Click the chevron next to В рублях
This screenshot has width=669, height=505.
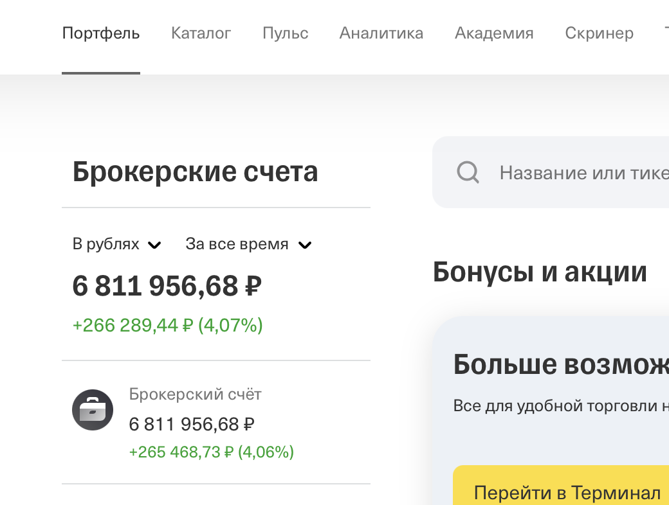[154, 245]
